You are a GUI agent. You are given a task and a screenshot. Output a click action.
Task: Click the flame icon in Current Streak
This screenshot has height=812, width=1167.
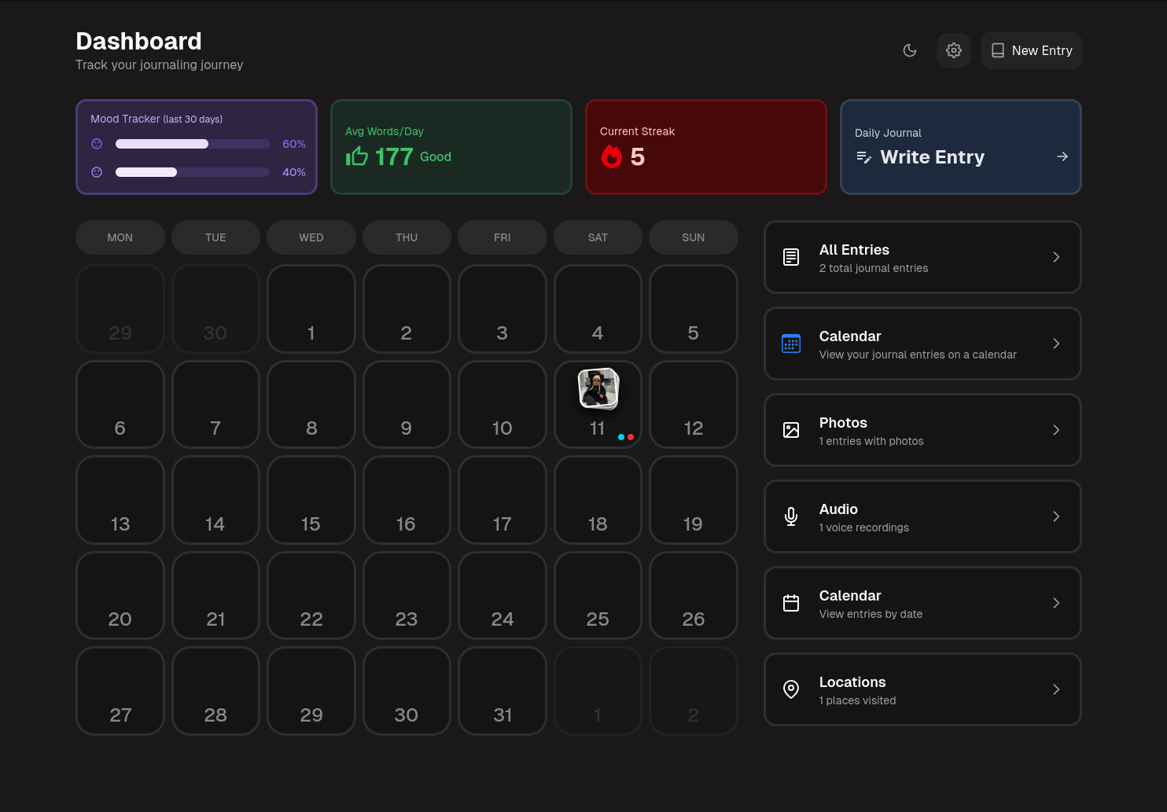coord(612,156)
